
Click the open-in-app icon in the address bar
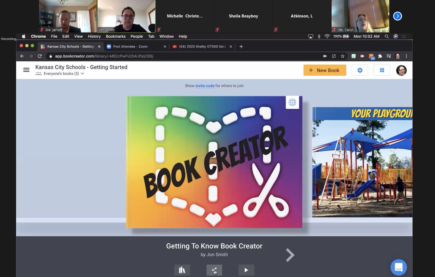tap(334, 56)
